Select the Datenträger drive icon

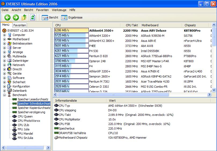click(9, 61)
